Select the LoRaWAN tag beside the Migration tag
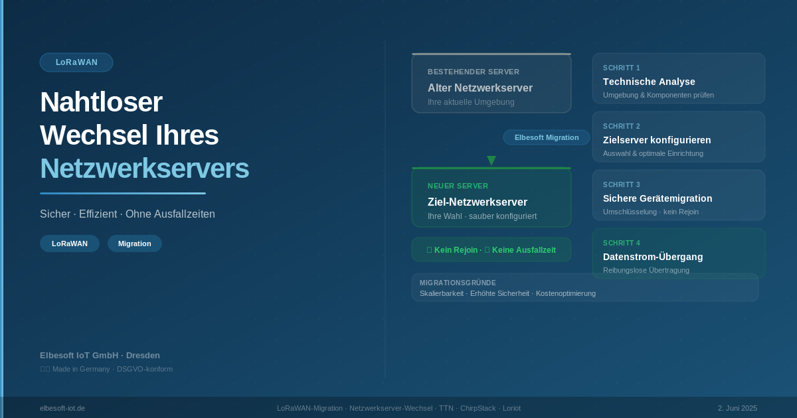The image size is (797, 418). [x=70, y=244]
